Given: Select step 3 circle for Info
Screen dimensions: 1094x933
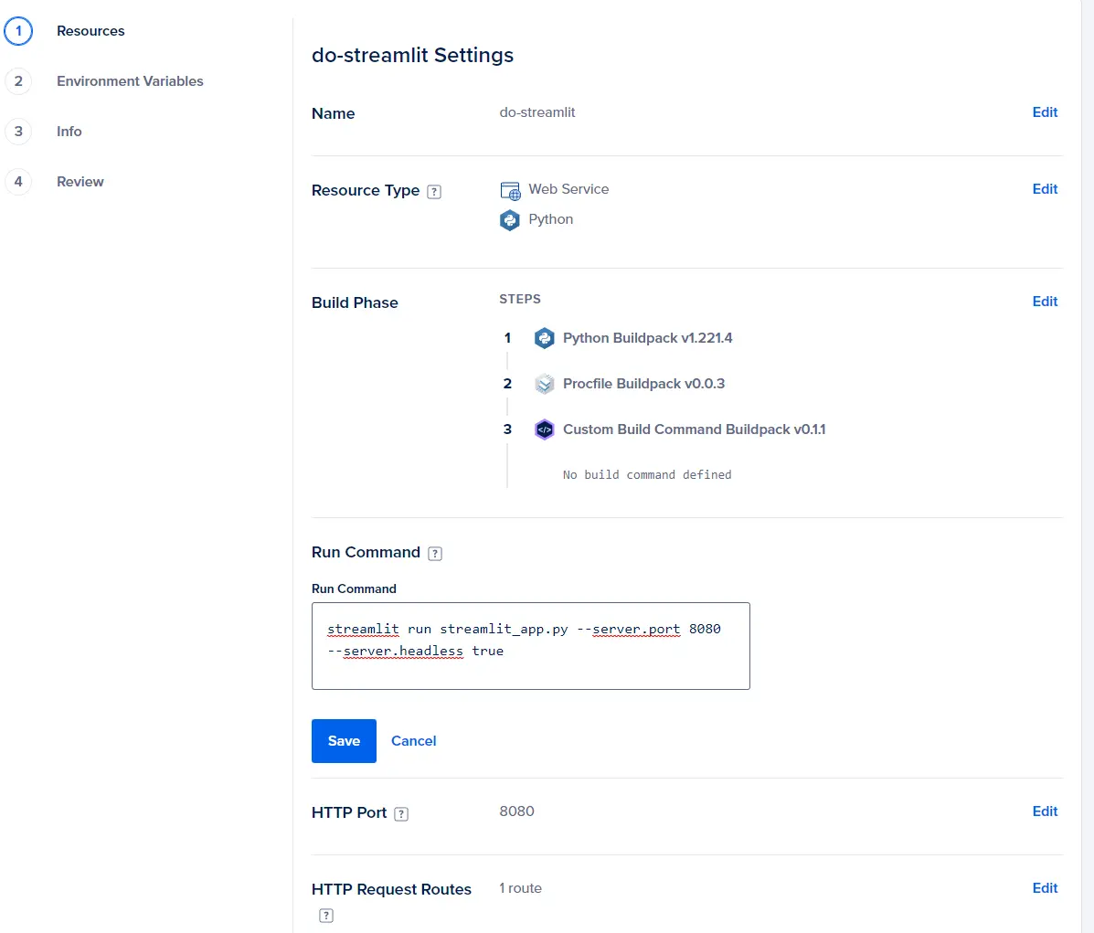Looking at the screenshot, I should (x=18, y=132).
